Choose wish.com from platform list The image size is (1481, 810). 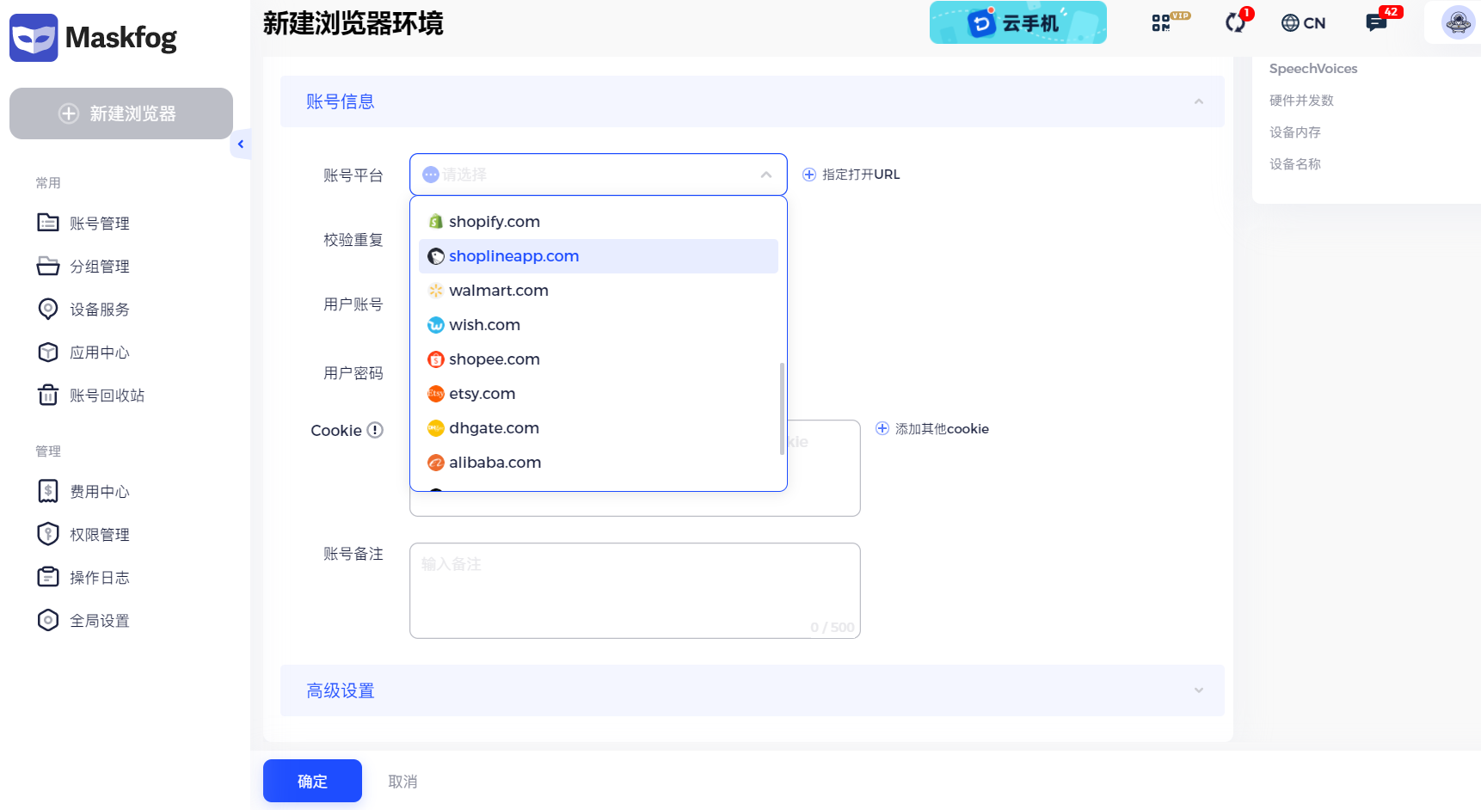tap(599, 324)
